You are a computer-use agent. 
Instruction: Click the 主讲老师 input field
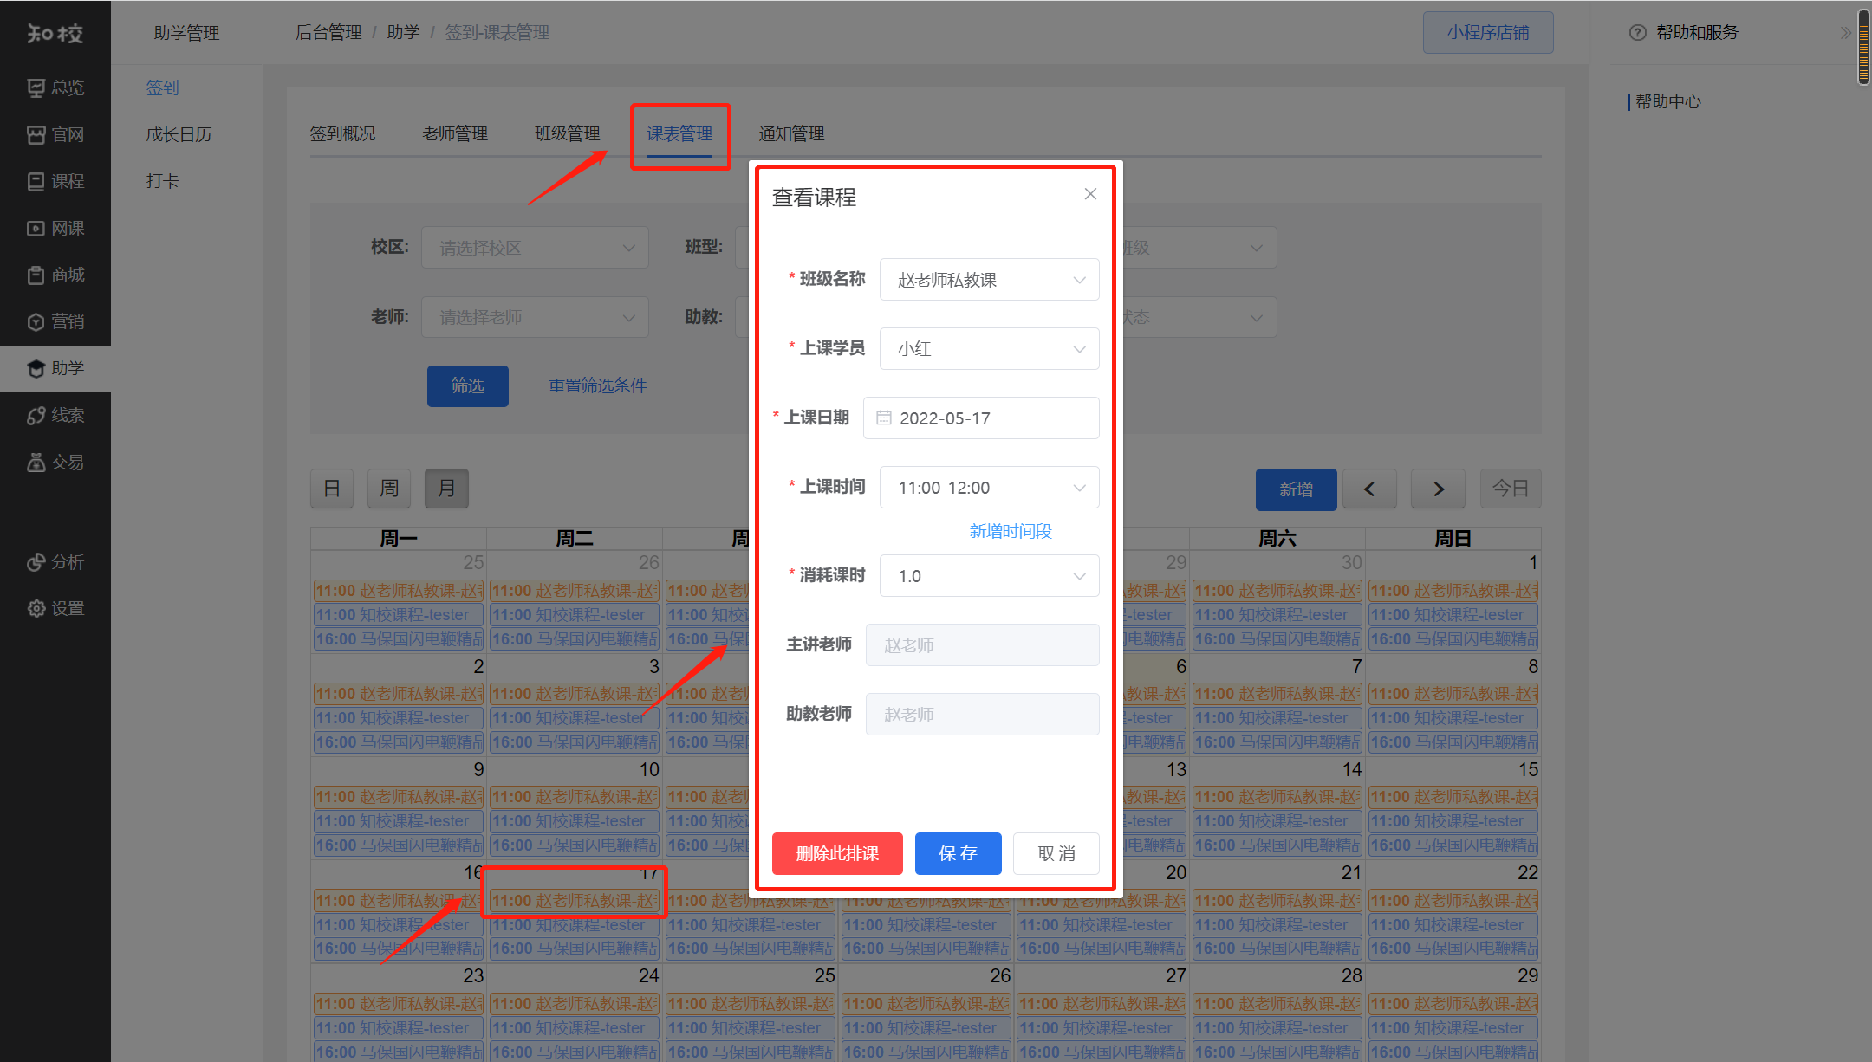(982, 645)
